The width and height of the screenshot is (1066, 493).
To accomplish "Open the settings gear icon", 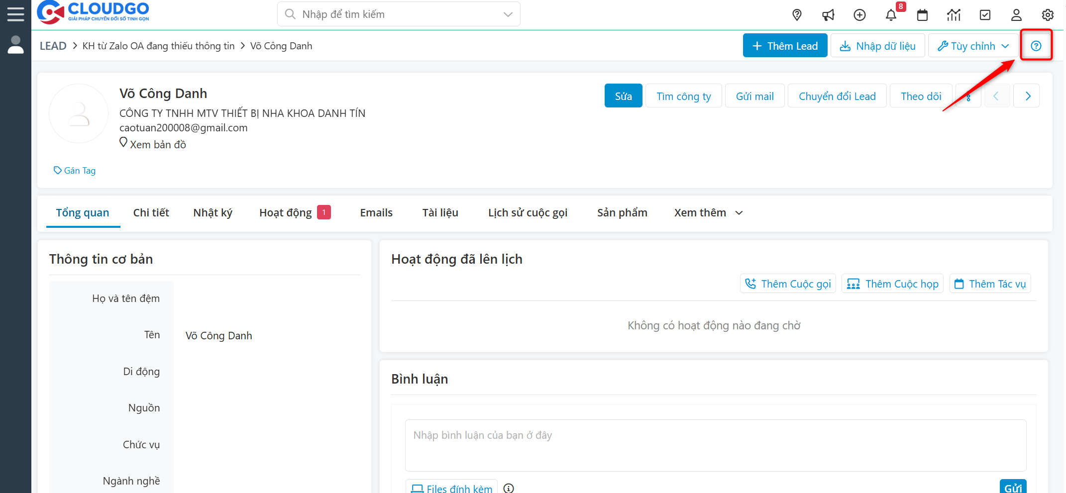I will pyautogui.click(x=1048, y=15).
